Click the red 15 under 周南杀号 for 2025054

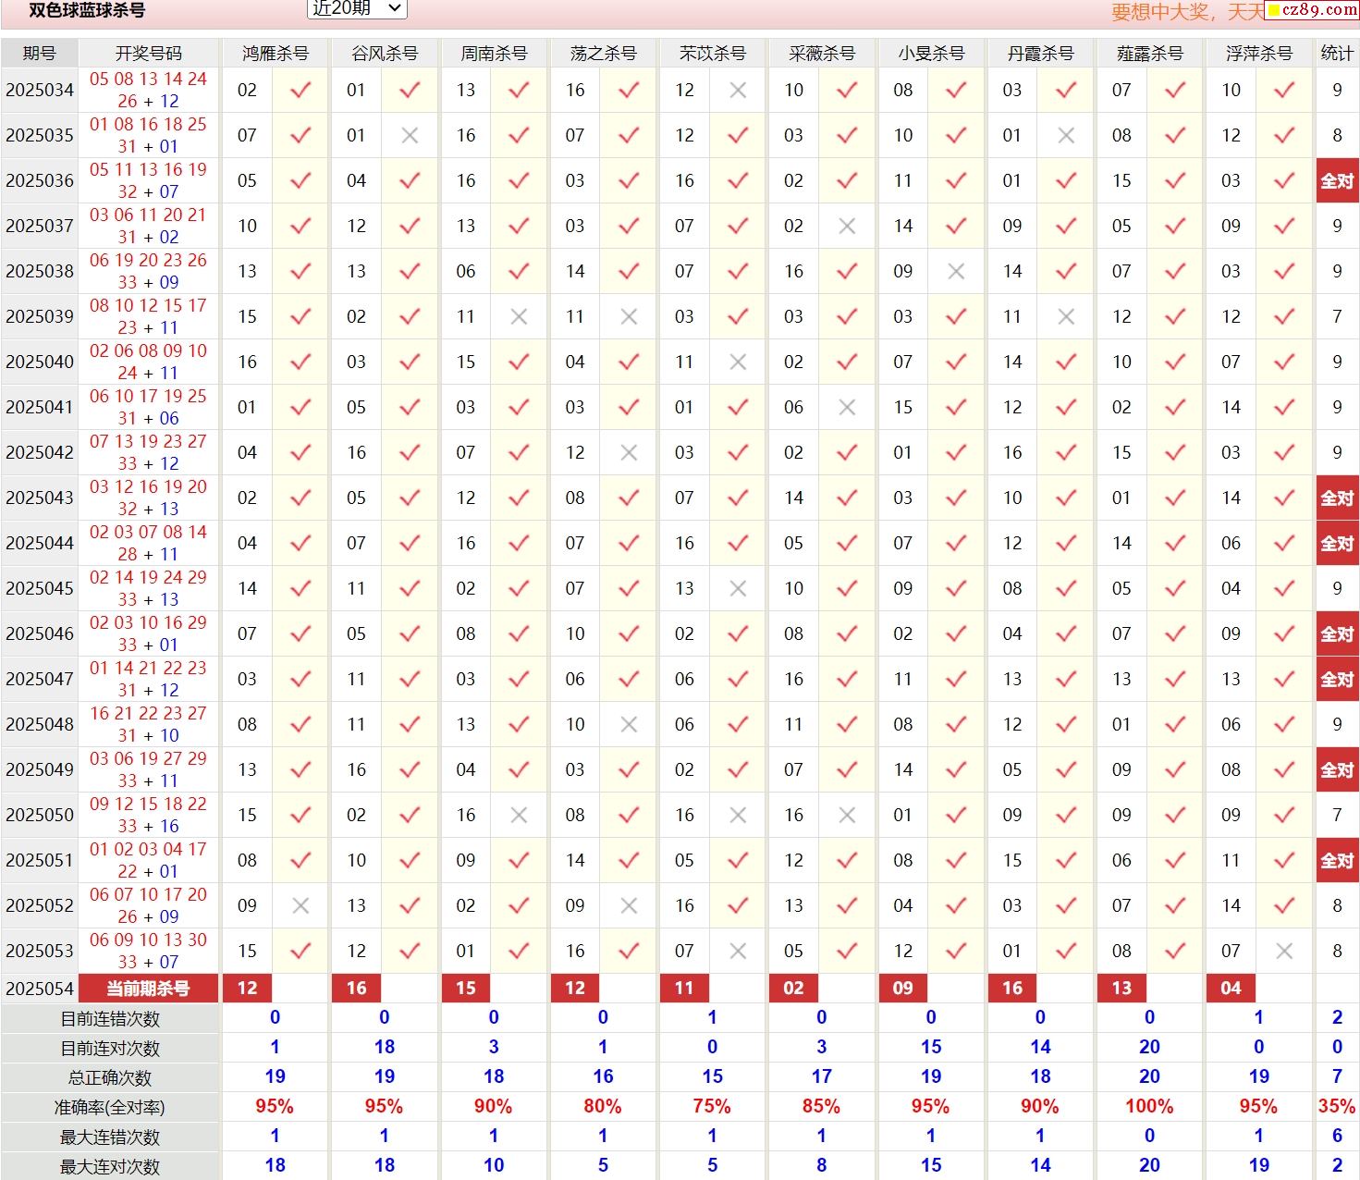[465, 989]
